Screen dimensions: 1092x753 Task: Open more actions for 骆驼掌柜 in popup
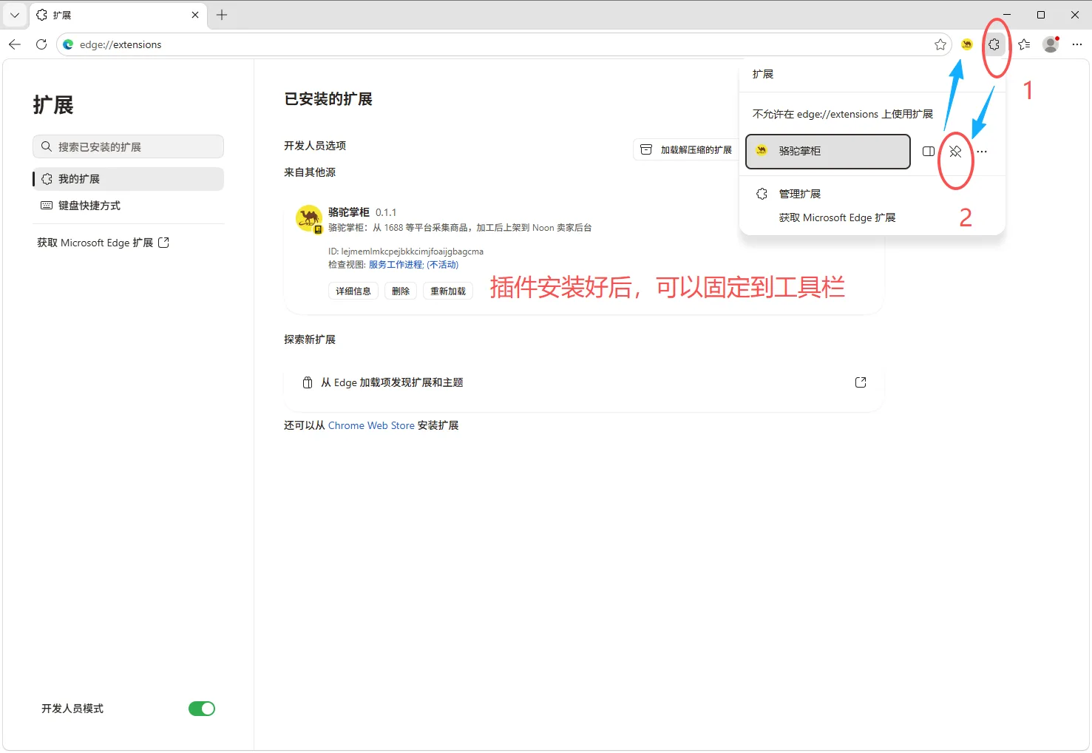tap(982, 151)
